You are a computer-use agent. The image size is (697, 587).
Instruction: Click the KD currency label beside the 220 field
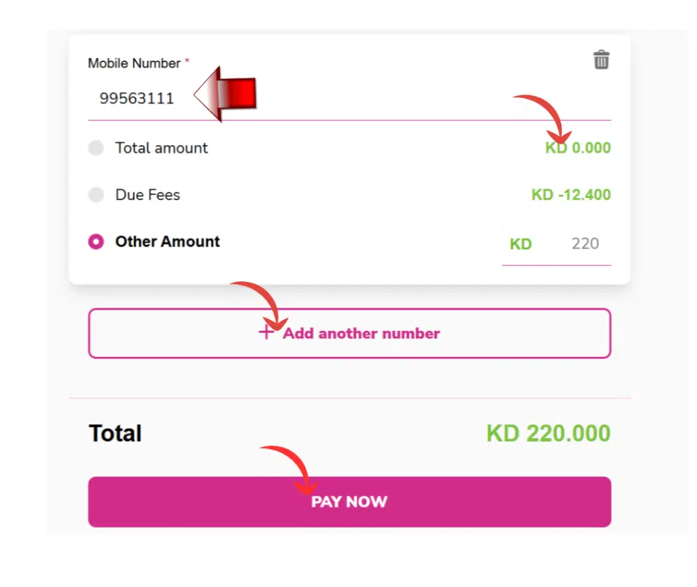(x=521, y=244)
